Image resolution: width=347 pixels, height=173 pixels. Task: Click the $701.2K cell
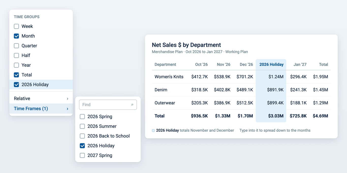pos(245,76)
